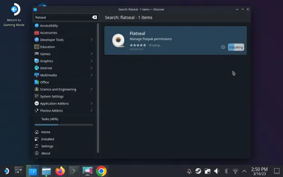Viewport: 283px width, 177px height.
Task: Click the clock showing 2:50 PM
Action: (x=259, y=171)
